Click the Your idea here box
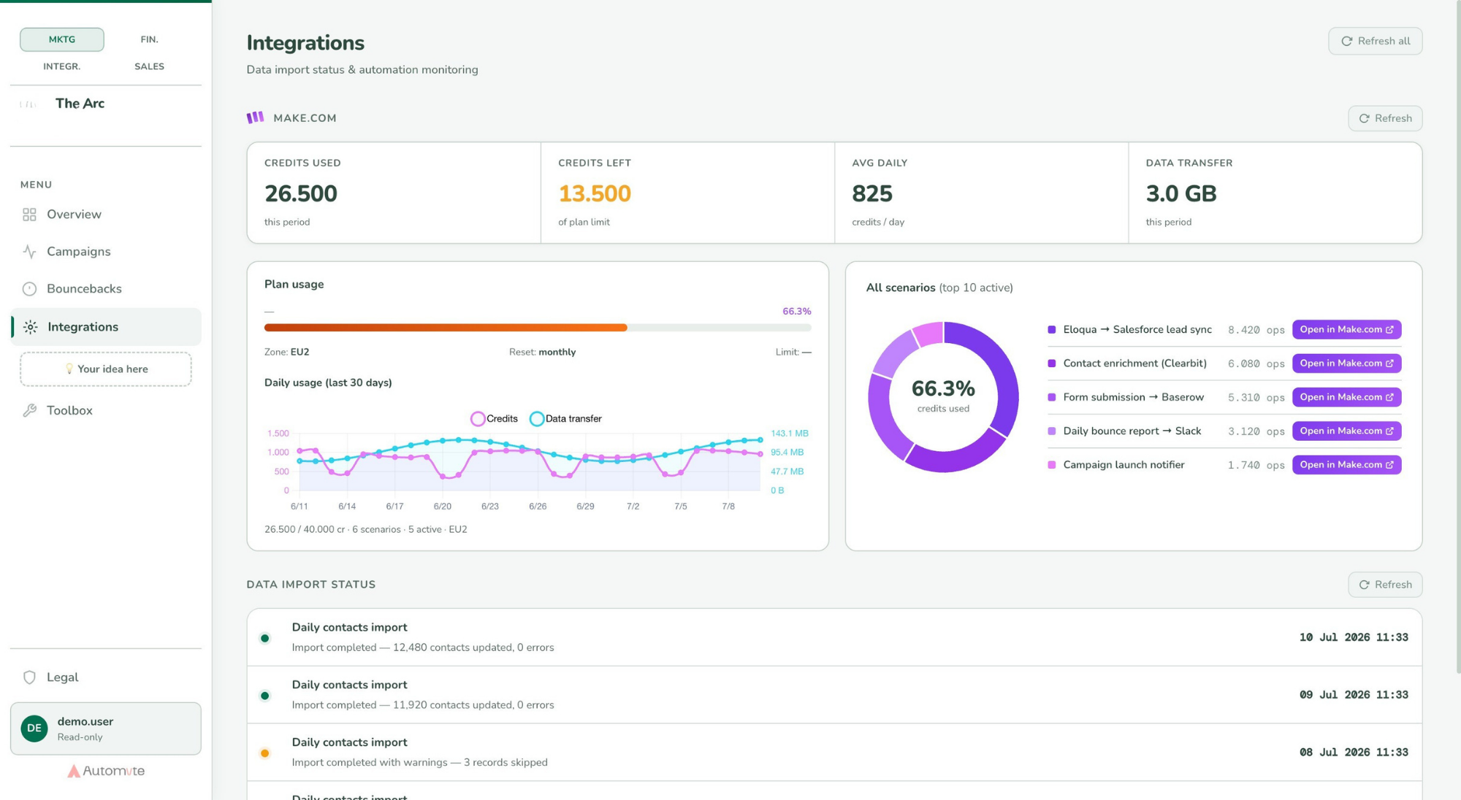Screen dimensions: 1461x800 (106, 369)
